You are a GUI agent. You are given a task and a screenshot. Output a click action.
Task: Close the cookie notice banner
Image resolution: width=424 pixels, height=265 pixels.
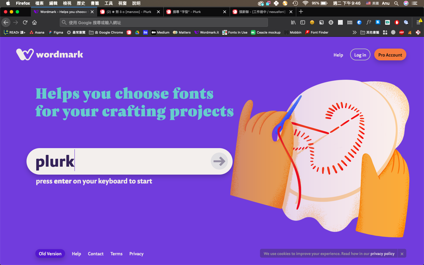coord(402,254)
